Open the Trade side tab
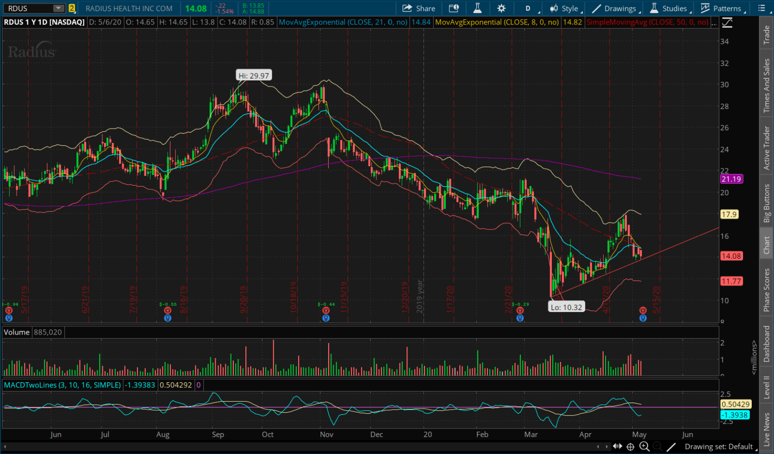774x454 pixels. pyautogui.click(x=767, y=35)
